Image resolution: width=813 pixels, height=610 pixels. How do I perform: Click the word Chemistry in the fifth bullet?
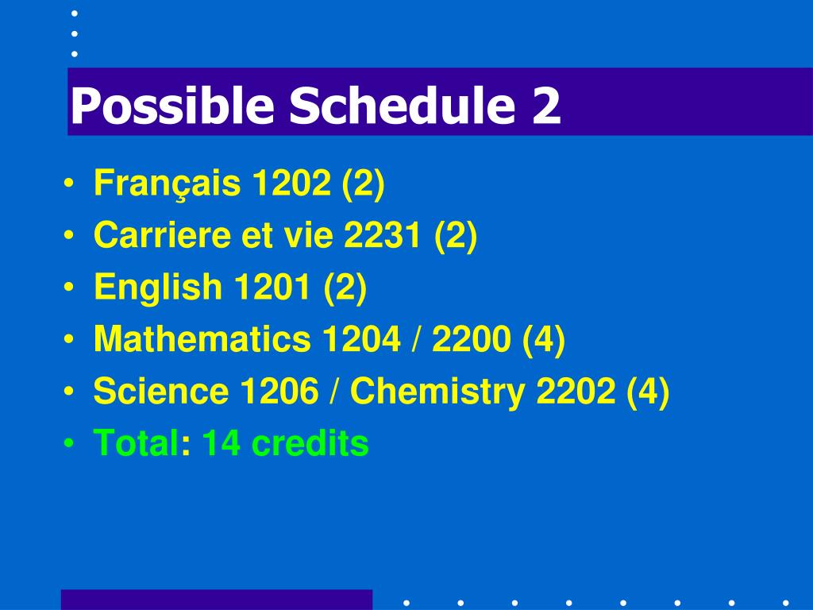tap(437, 392)
